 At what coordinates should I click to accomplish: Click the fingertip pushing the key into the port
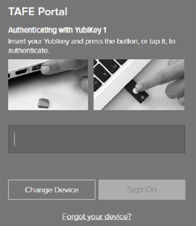(x=45, y=70)
